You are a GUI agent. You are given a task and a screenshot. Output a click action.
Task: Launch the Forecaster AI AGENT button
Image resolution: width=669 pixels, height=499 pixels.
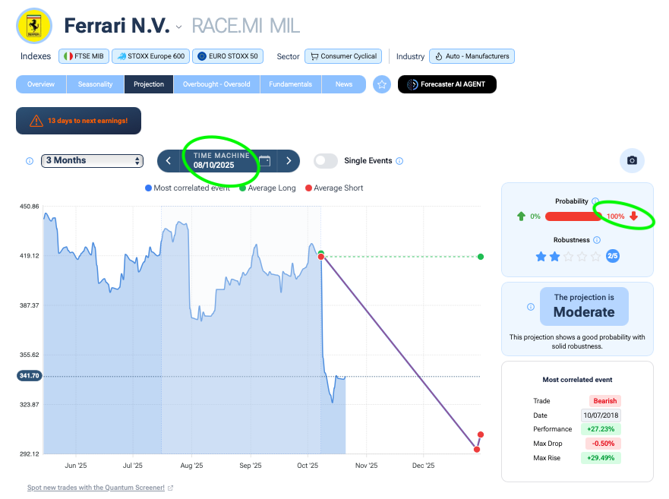tap(447, 84)
